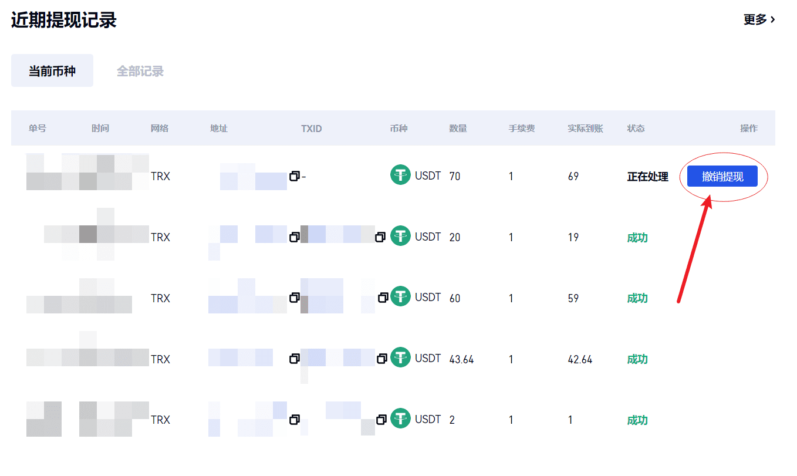
Task: Click USDT label in the 正在处理 row
Action: tap(428, 175)
